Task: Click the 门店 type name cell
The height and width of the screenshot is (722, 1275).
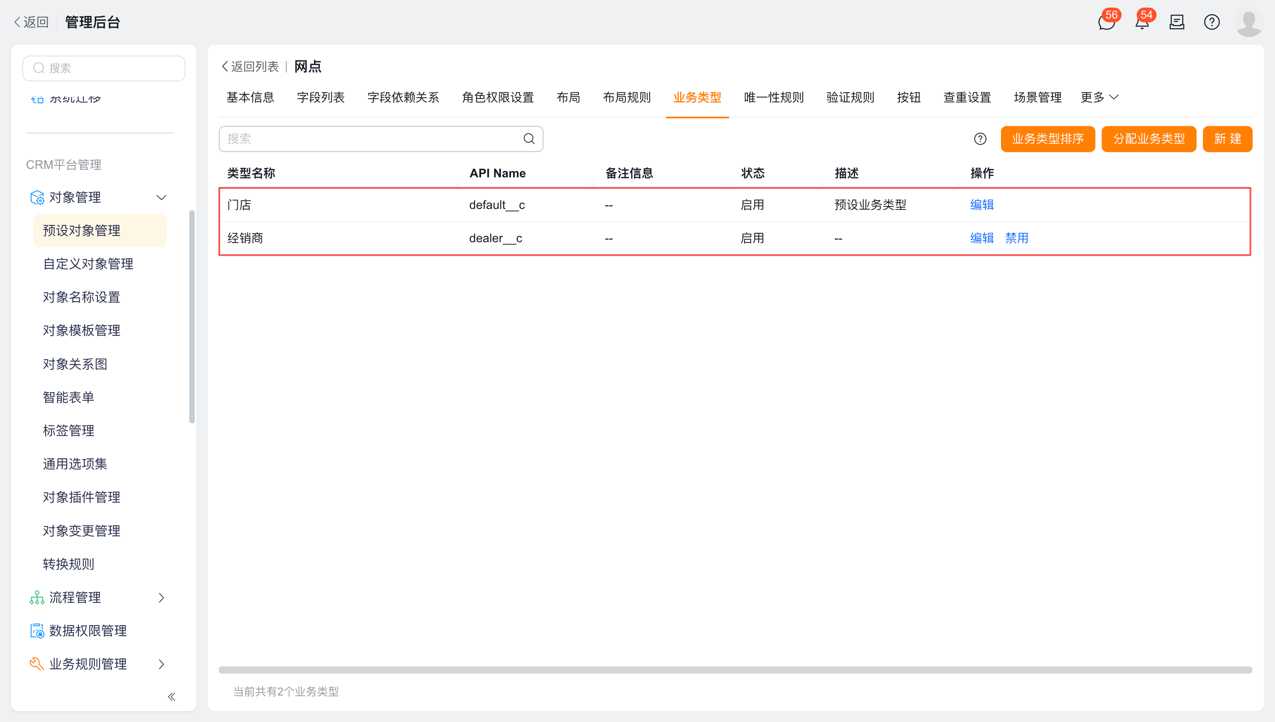Action: pyautogui.click(x=239, y=205)
